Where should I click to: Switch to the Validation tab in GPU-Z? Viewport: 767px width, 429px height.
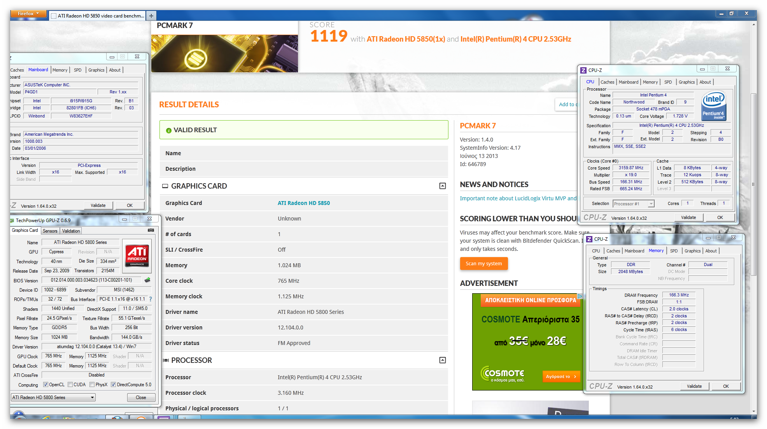click(x=71, y=231)
